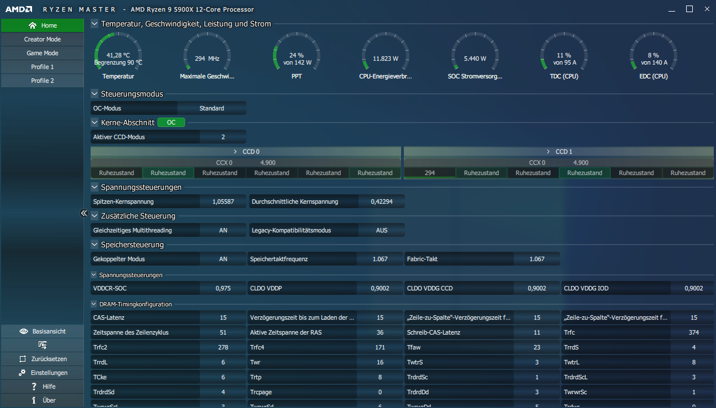Click the TDC (CPU) gauge
The image size is (716, 408).
click(564, 56)
